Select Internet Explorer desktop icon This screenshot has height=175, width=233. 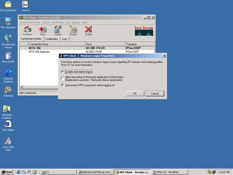point(8,76)
